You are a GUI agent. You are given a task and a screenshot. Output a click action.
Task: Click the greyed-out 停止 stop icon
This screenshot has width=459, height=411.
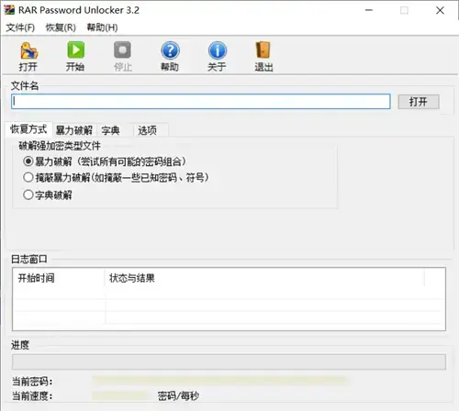(123, 50)
